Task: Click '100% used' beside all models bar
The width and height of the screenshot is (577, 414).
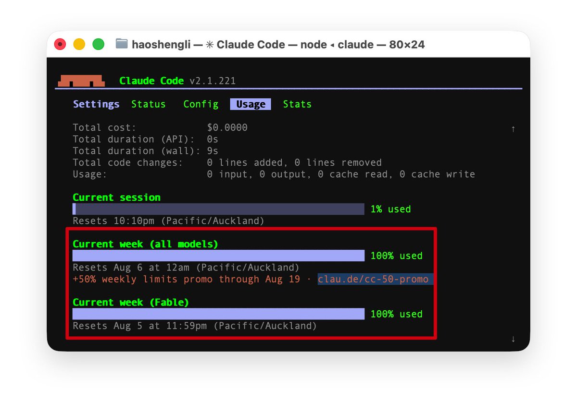Action: pyautogui.click(x=396, y=256)
